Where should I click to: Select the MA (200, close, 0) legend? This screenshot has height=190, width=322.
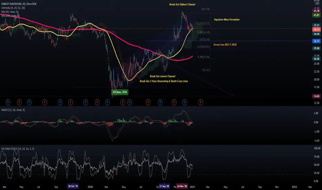coord(10,16)
